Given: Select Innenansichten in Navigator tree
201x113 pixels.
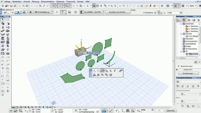Looking at the screenshot, I should (191, 41).
